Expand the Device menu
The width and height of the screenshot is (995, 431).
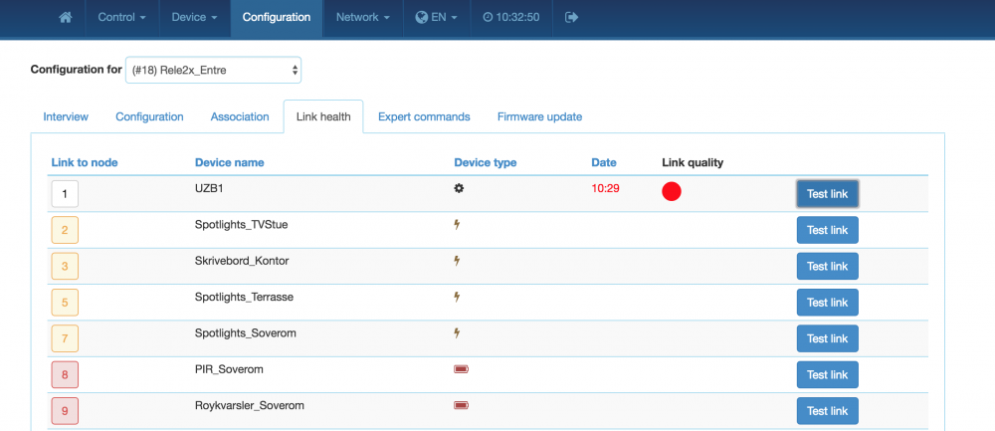pyautogui.click(x=194, y=17)
